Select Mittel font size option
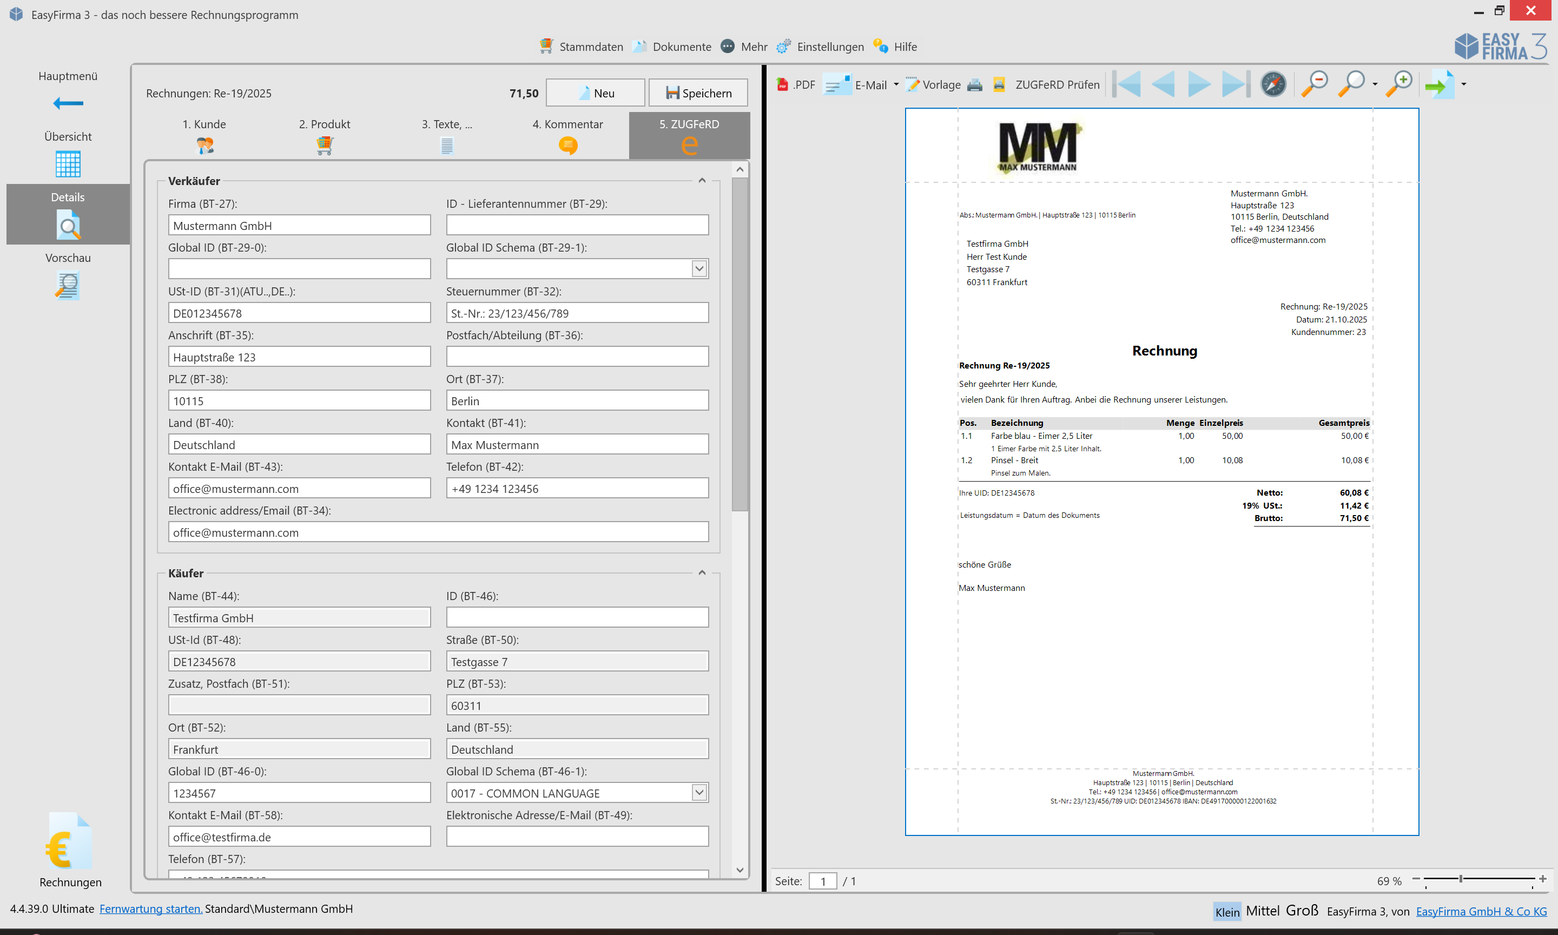This screenshot has width=1558, height=935. (x=1262, y=911)
